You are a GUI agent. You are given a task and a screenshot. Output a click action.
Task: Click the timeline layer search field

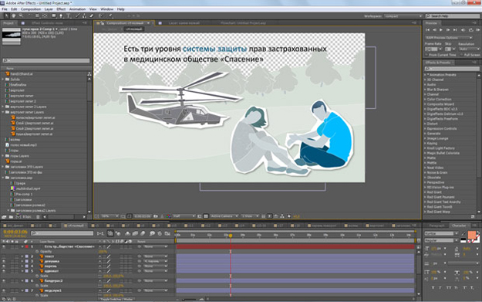click(x=62, y=233)
